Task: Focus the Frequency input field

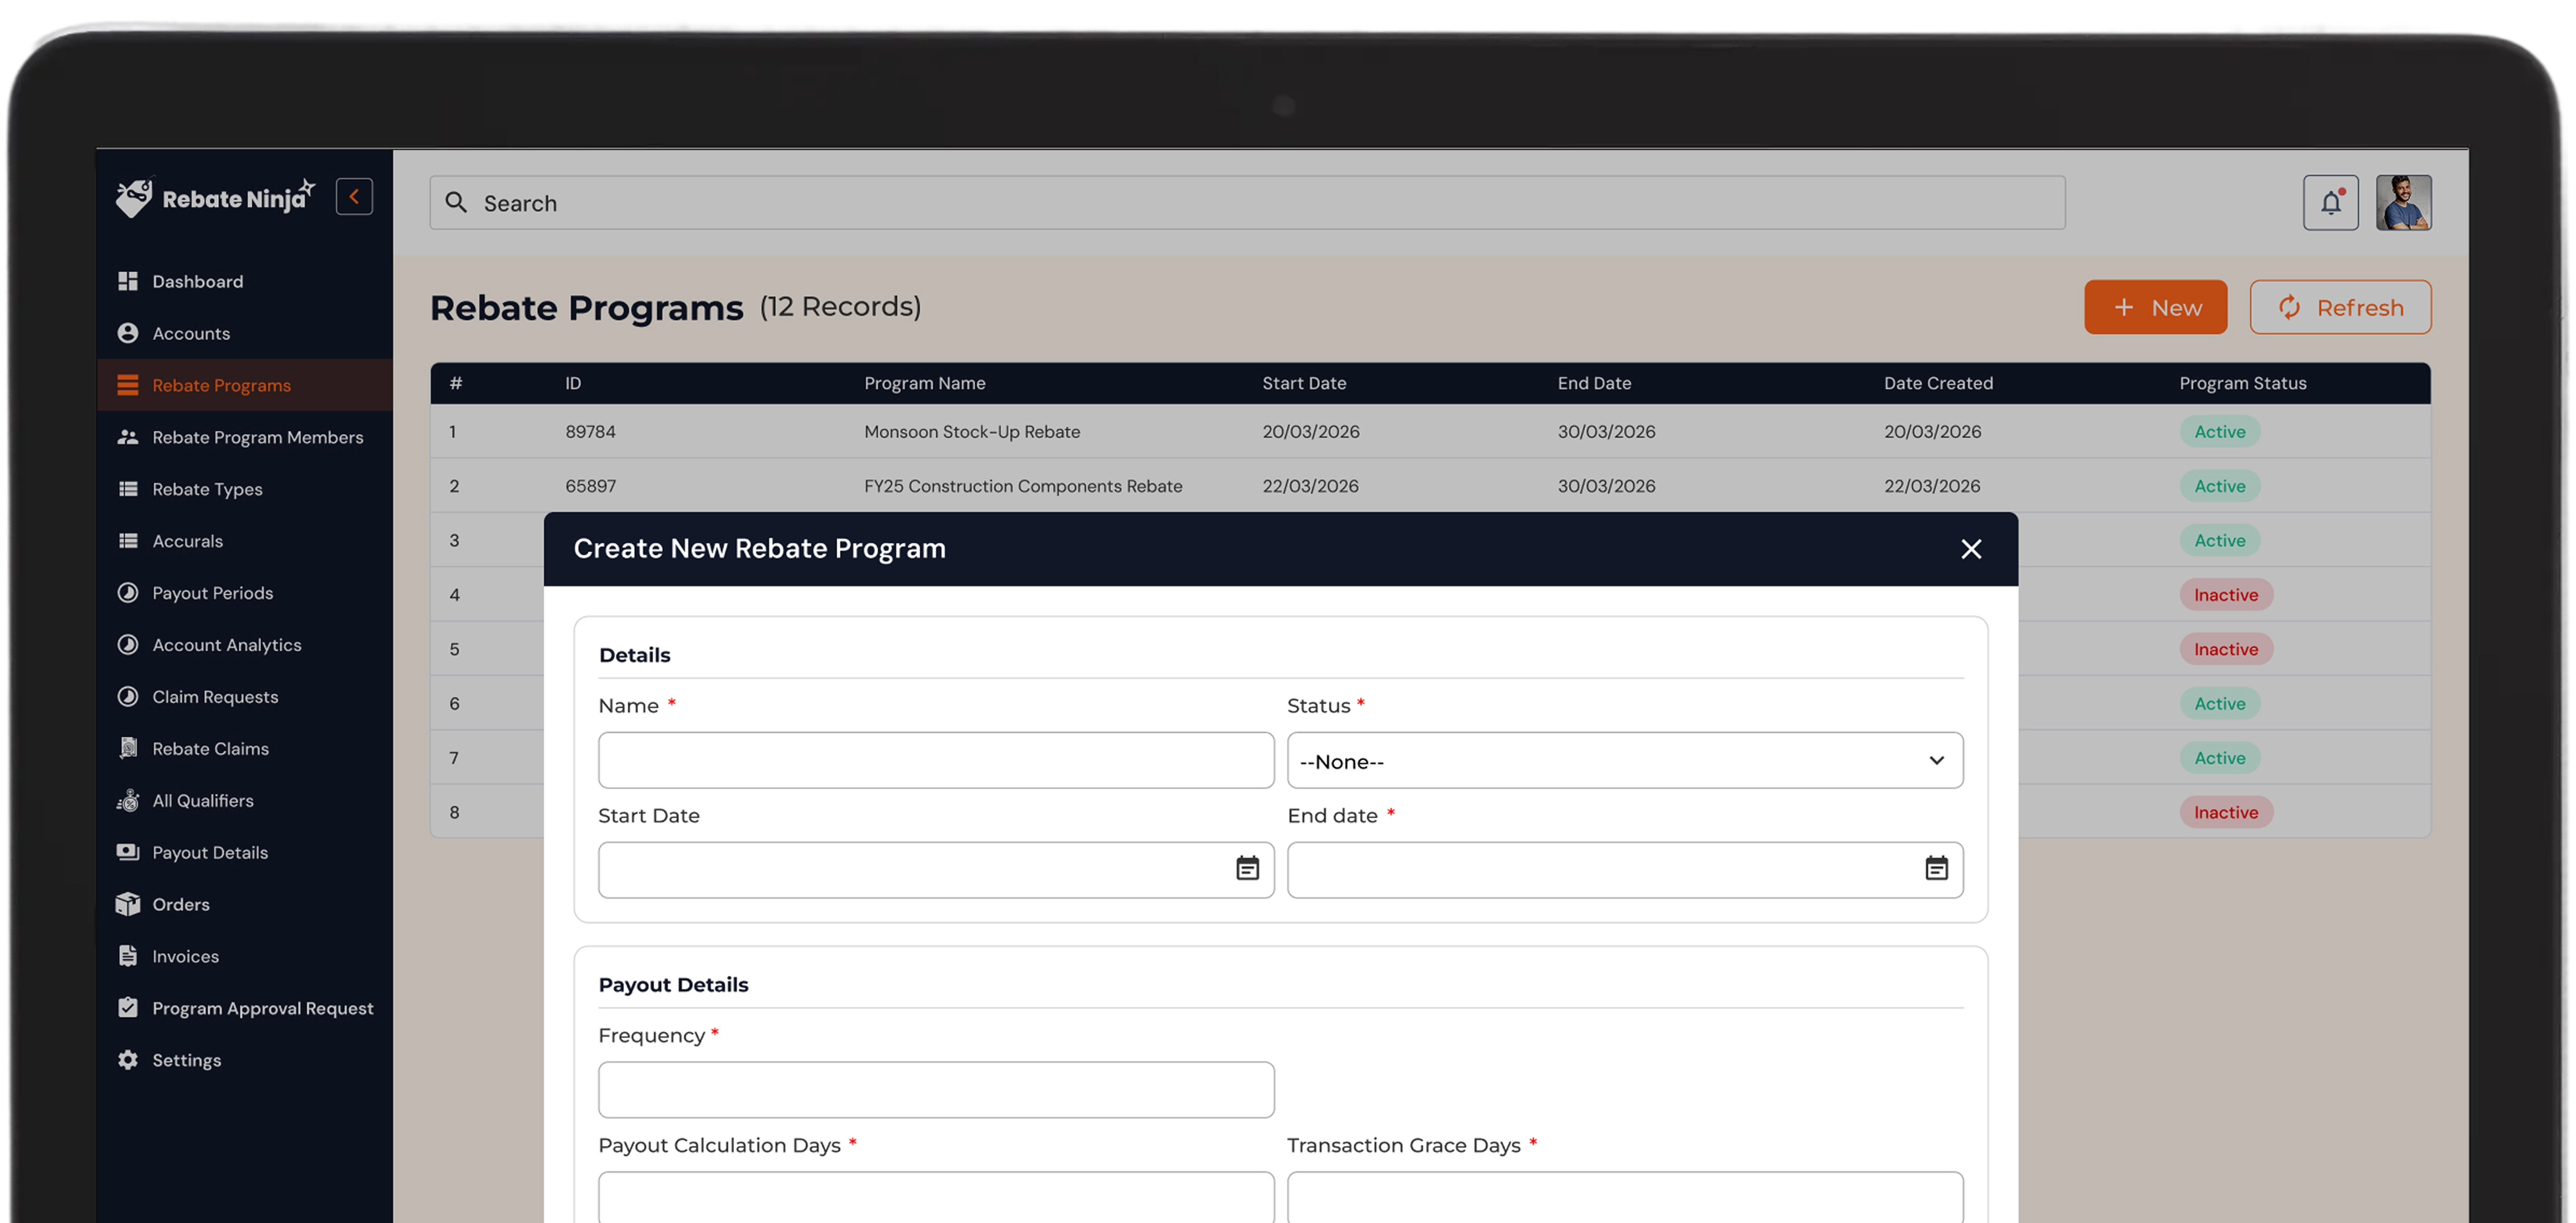Action: (x=936, y=1090)
